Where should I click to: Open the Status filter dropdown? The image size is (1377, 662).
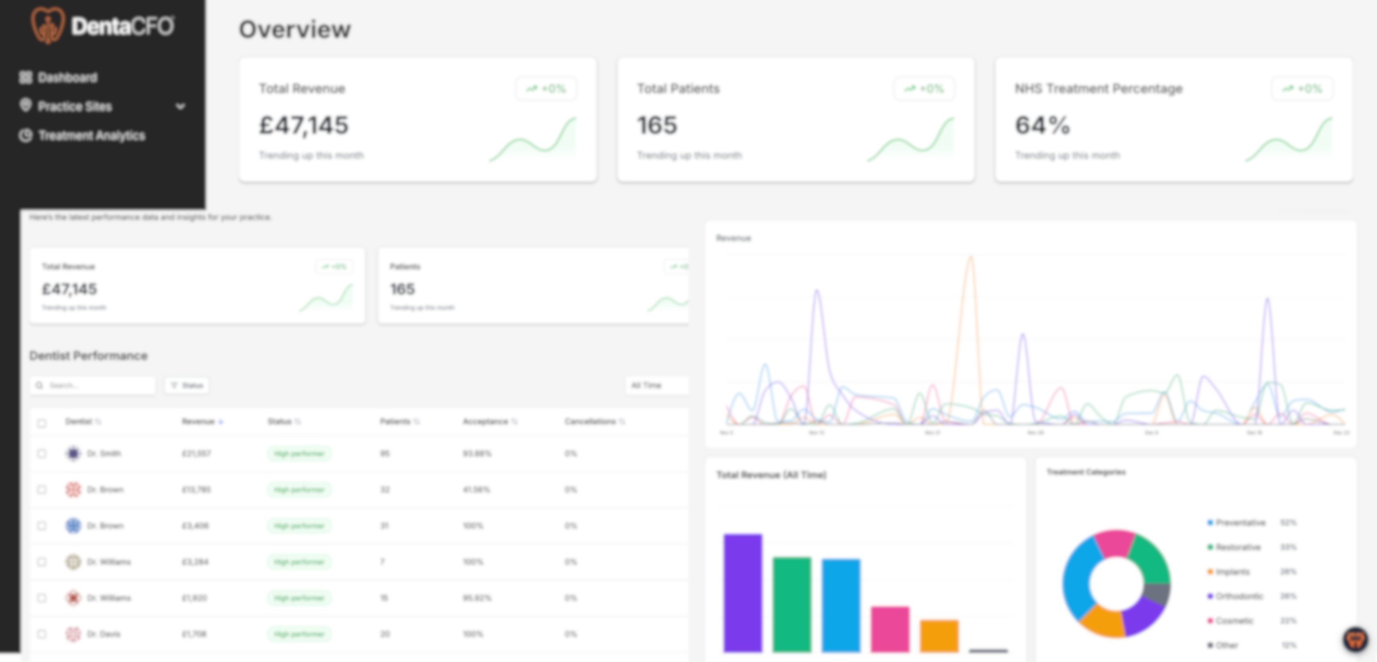click(187, 386)
